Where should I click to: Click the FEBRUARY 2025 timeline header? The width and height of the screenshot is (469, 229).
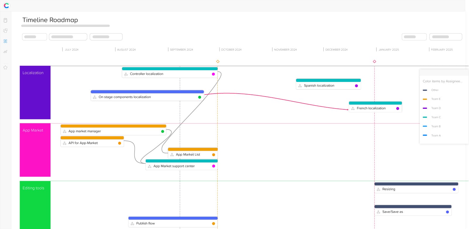click(442, 50)
